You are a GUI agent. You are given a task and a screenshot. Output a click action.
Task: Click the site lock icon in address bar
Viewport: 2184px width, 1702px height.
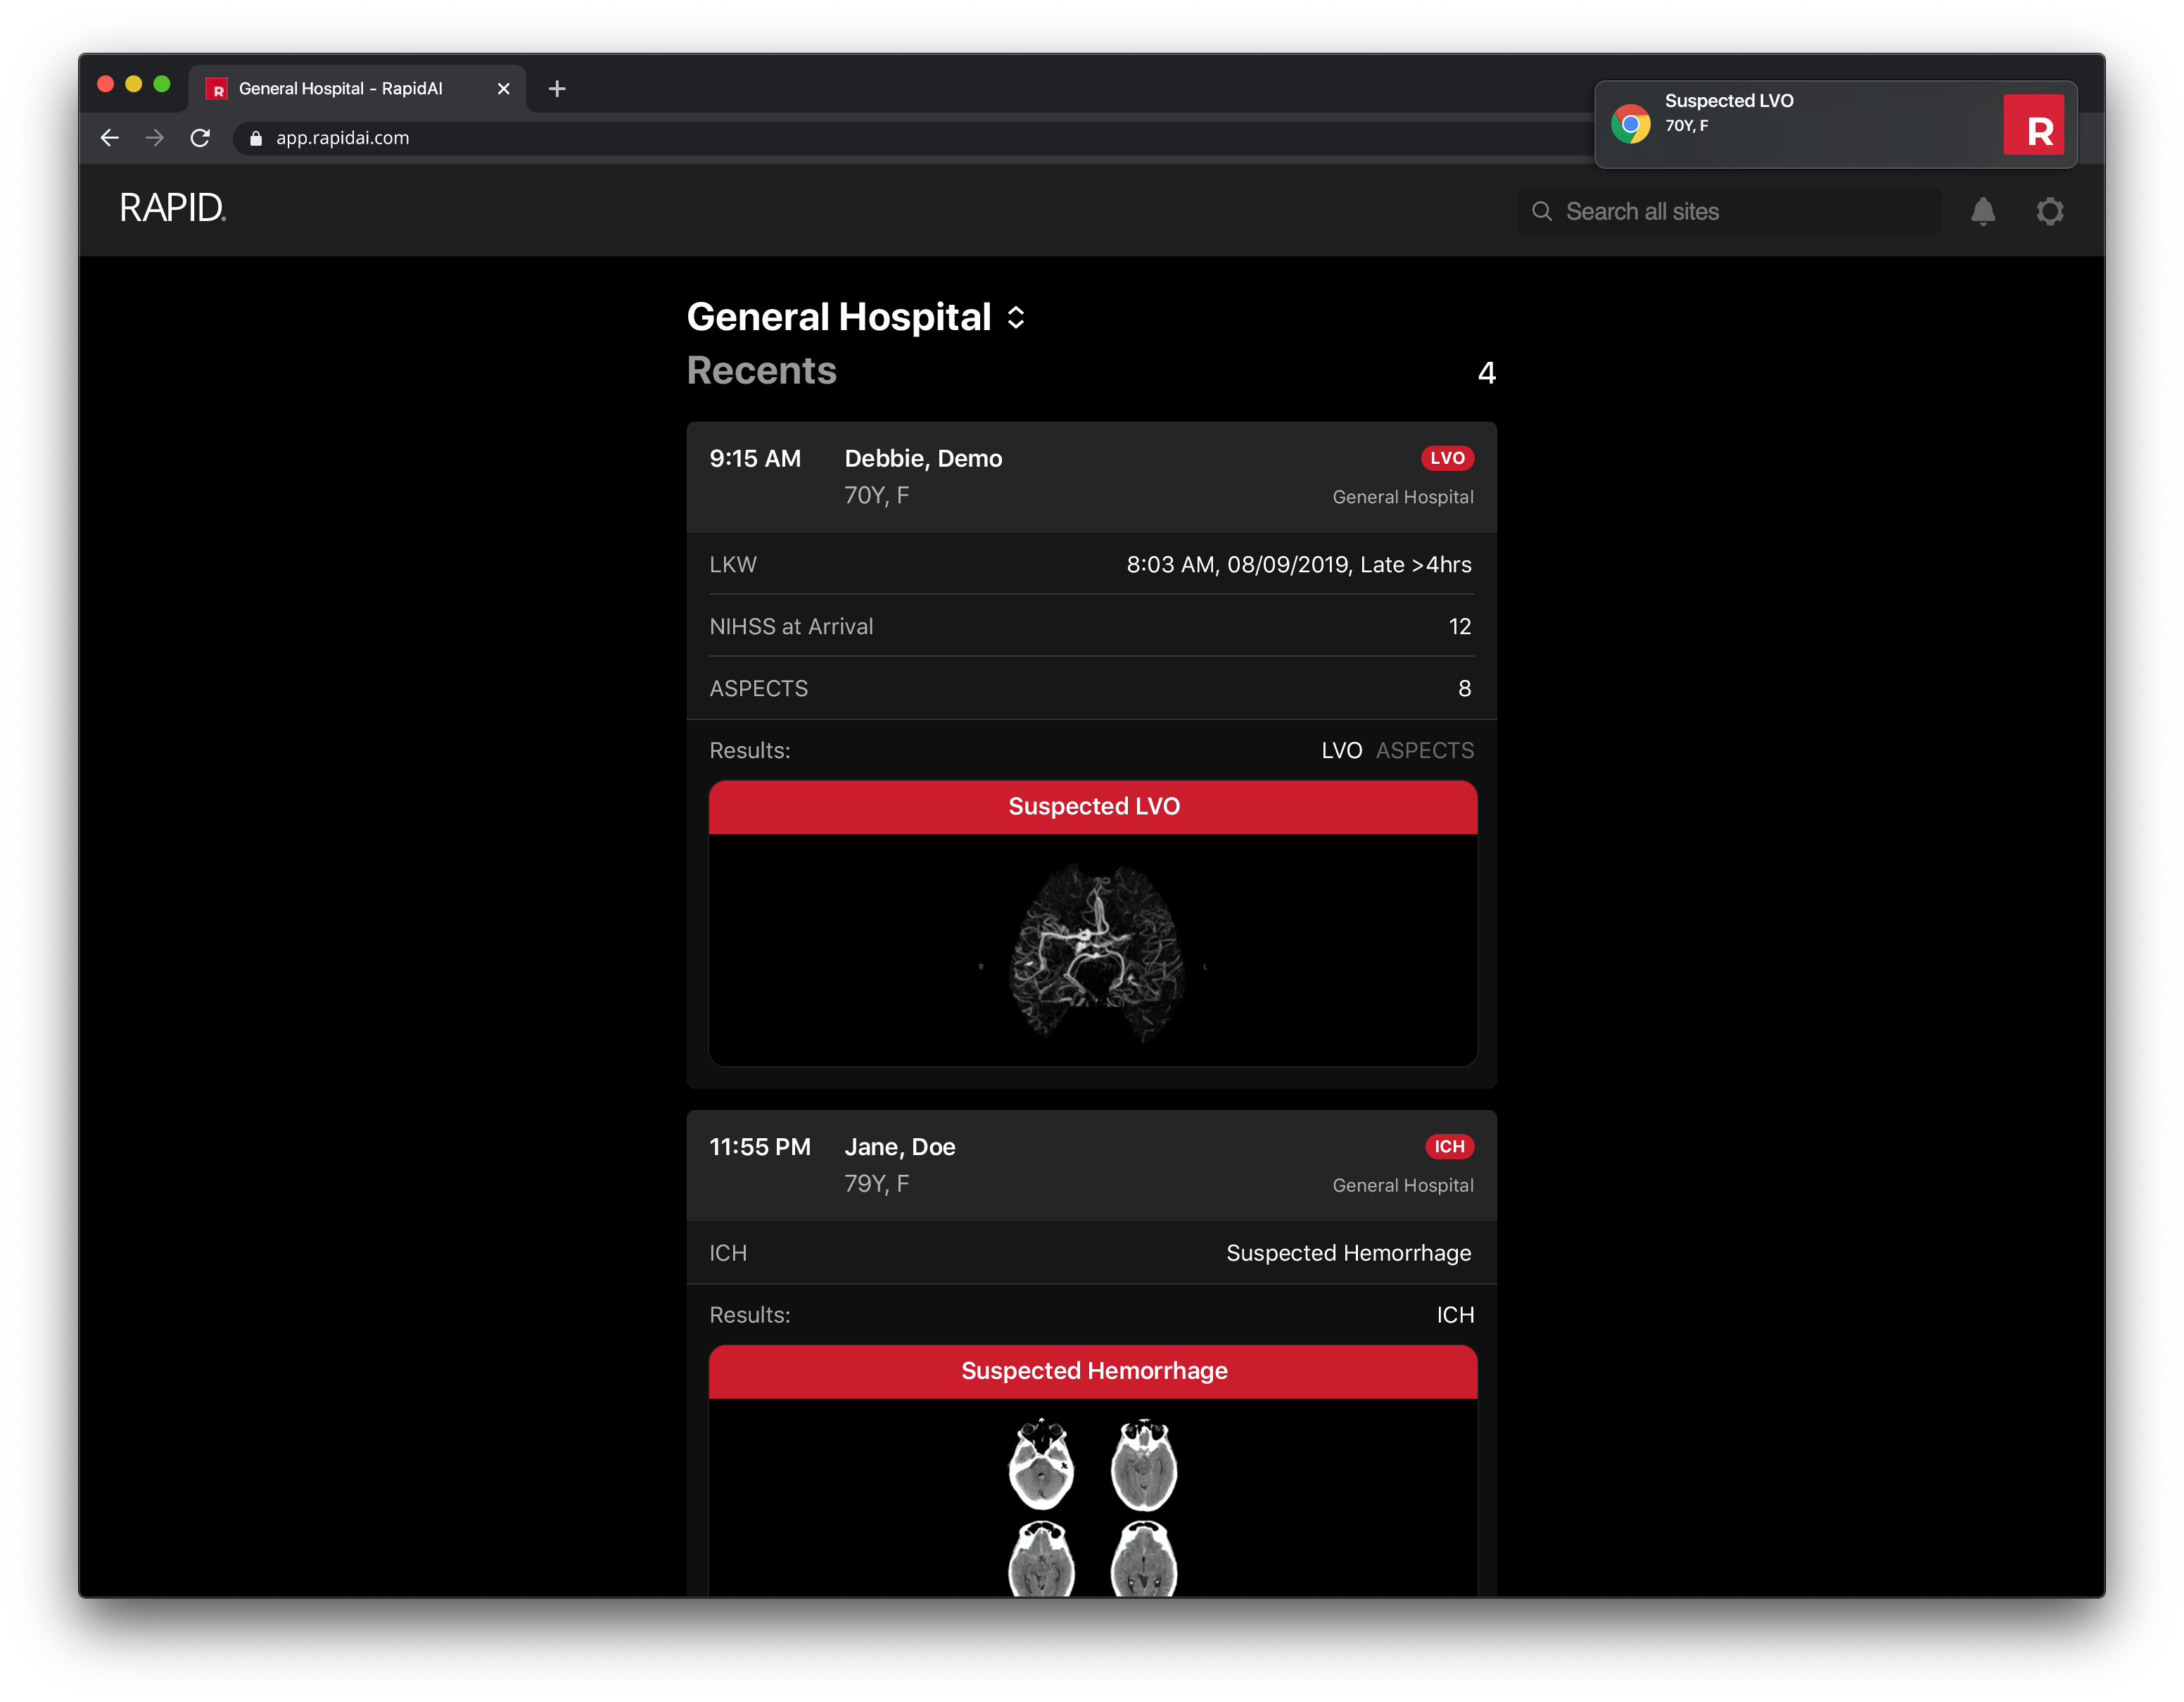tap(256, 138)
